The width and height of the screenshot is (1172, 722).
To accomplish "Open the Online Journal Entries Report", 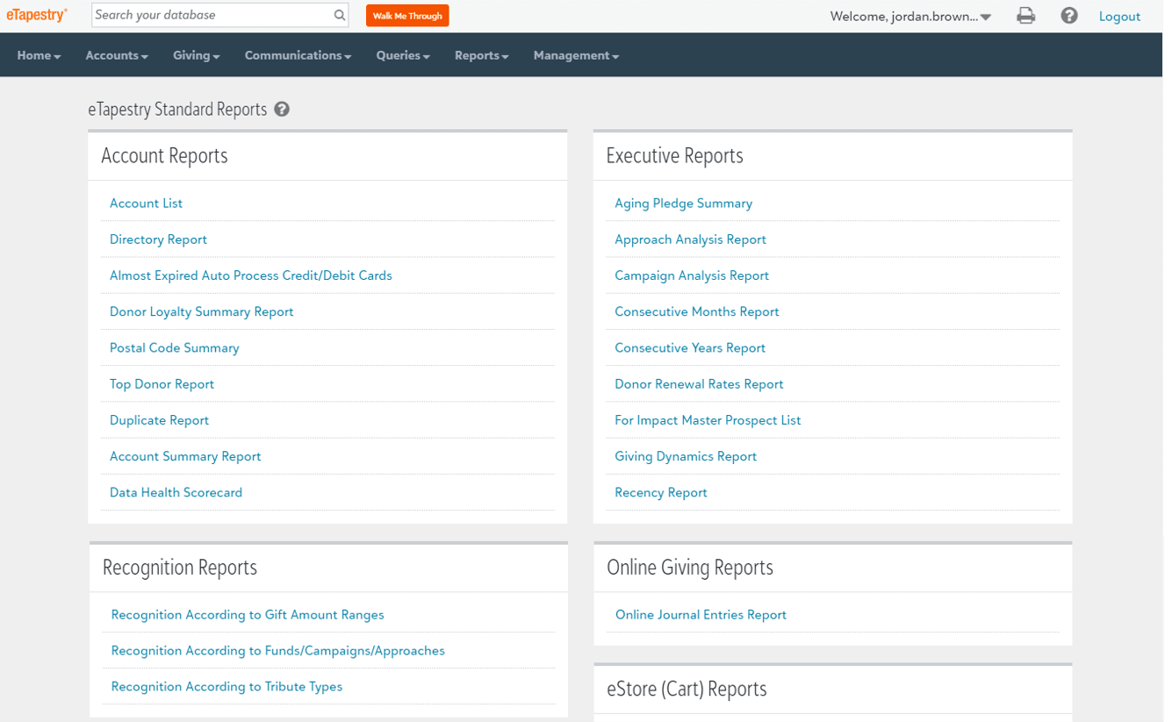I will click(x=700, y=614).
